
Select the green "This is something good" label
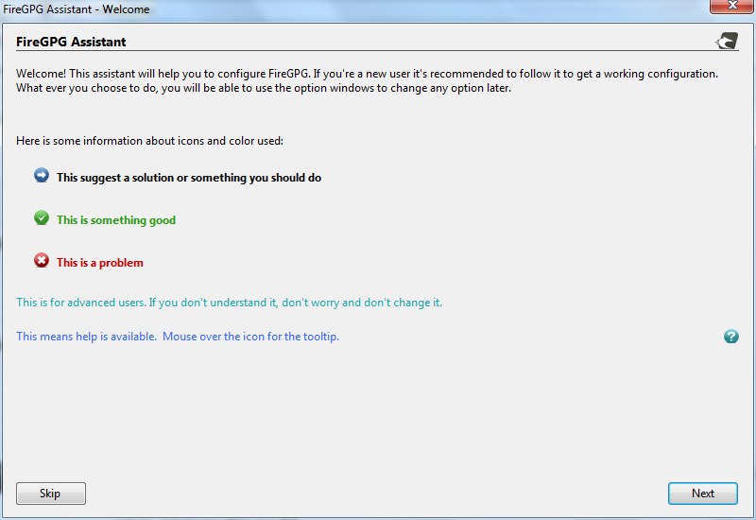(115, 220)
